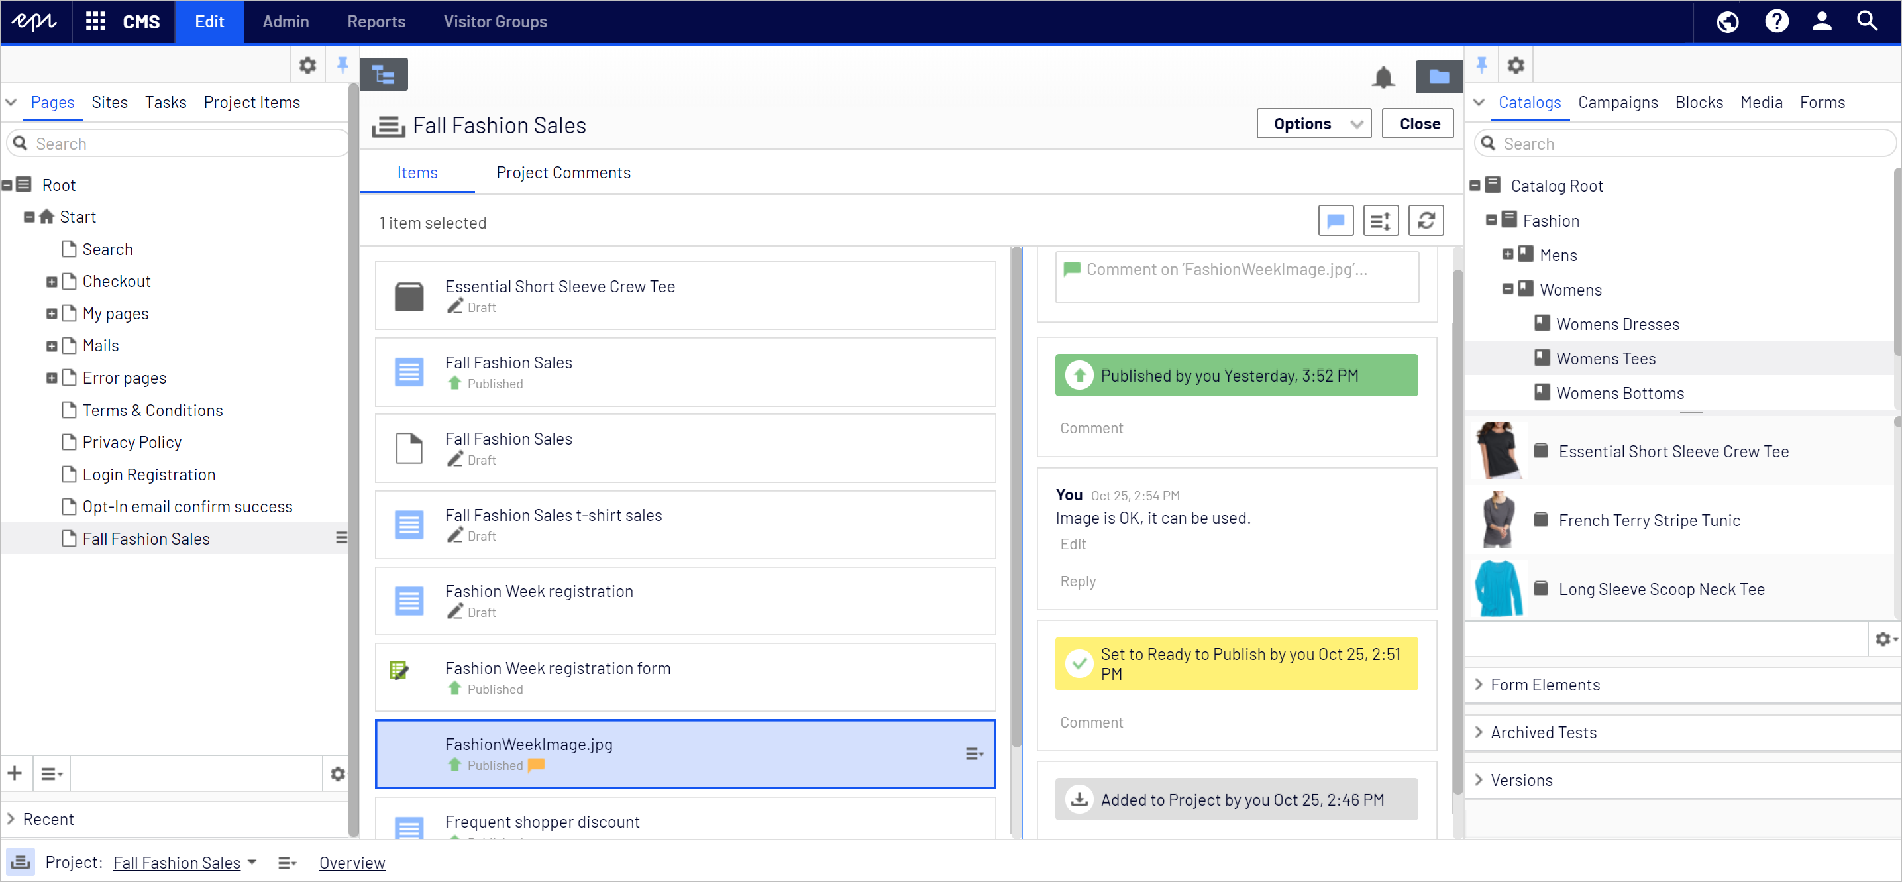Open the Options dropdown
The height and width of the screenshot is (882, 1902).
click(x=1313, y=123)
